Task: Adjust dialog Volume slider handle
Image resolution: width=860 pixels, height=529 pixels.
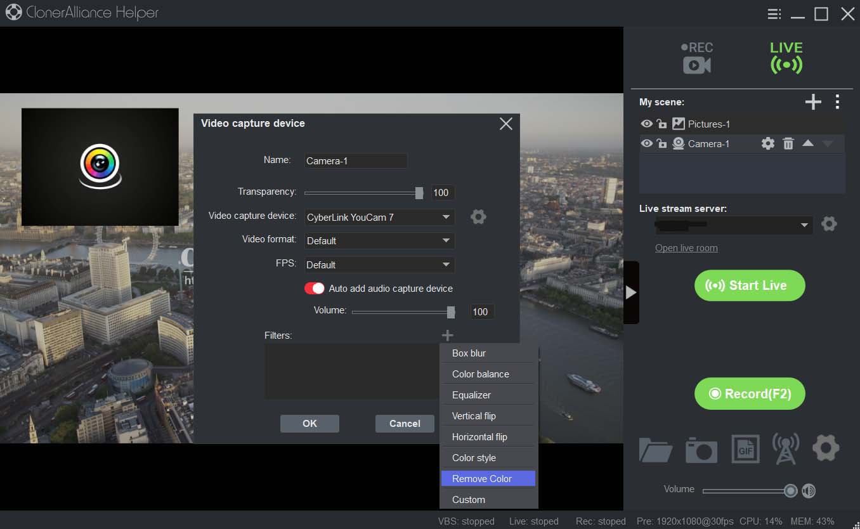Action: click(451, 312)
